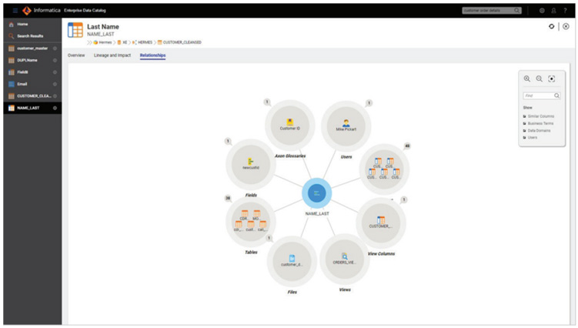This screenshot has height=328, width=578.
Task: Open the Tables cluster node
Action: coord(251,221)
